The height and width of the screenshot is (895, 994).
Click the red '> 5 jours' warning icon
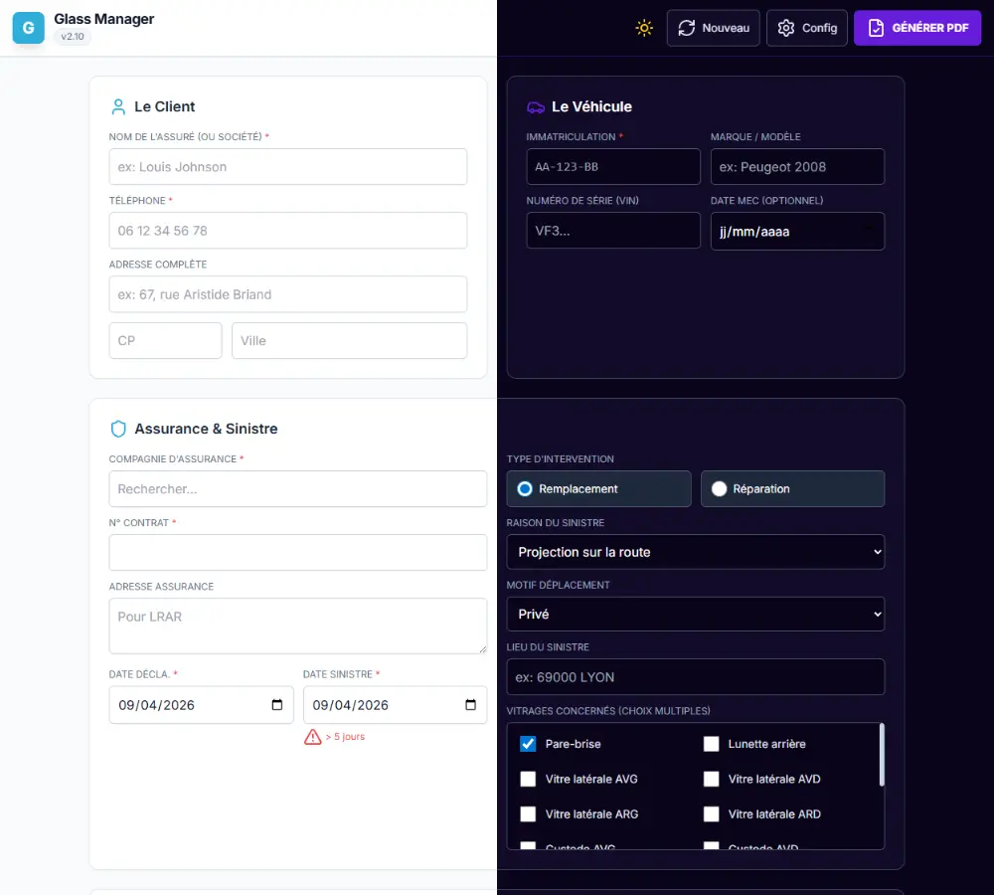coord(310,736)
